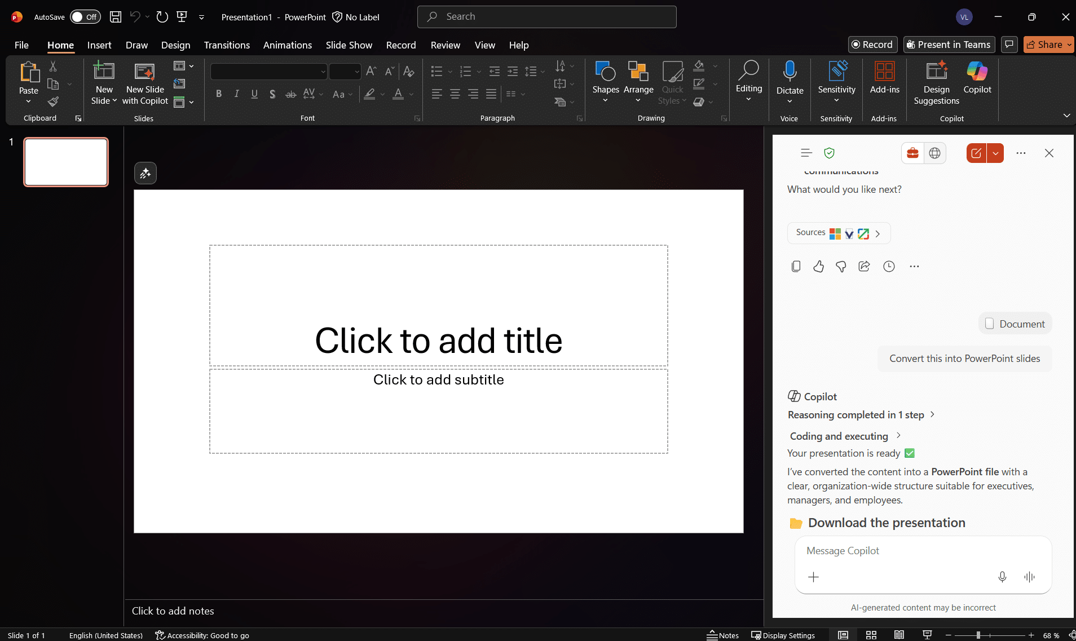Copy Copilot response with copy icon
This screenshot has height=641, width=1076.
tap(796, 267)
